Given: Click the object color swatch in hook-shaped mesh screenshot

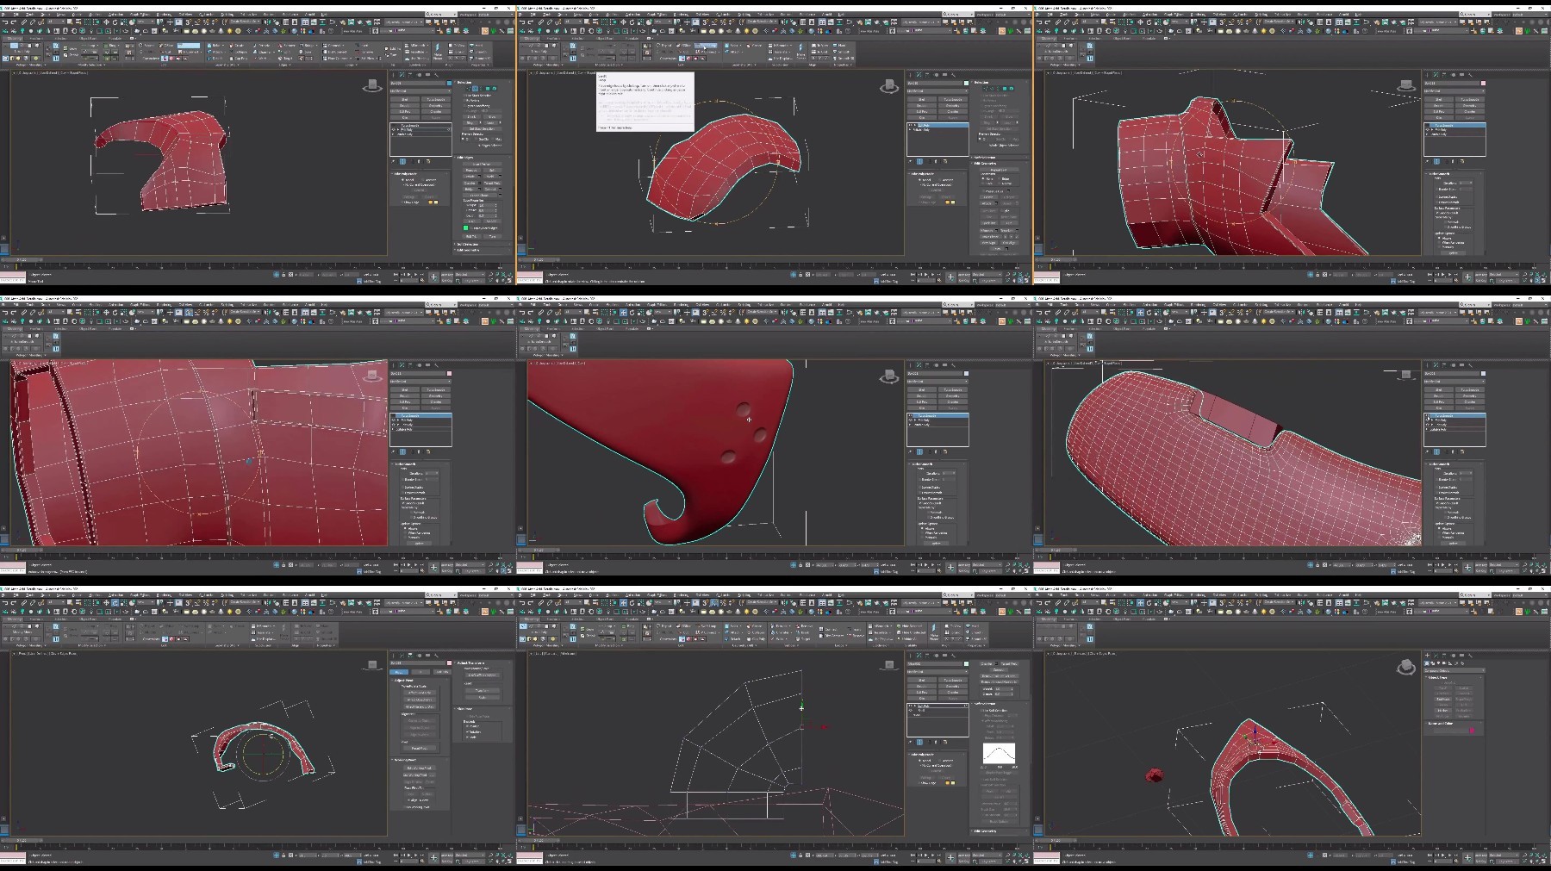Looking at the screenshot, I should pos(449,83).
